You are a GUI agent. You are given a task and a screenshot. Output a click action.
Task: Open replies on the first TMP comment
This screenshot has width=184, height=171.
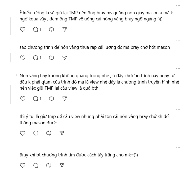pos(37,29)
